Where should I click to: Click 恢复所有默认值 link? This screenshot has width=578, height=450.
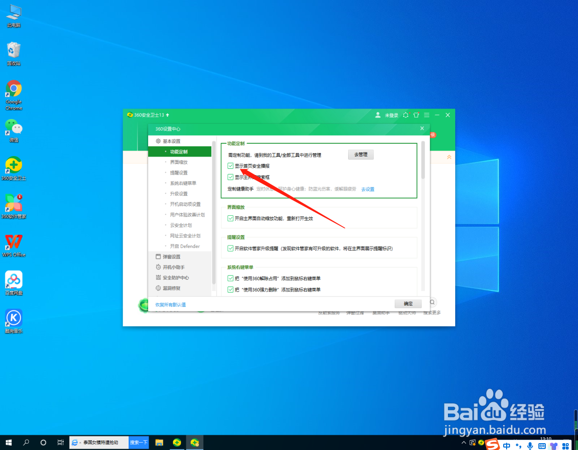[x=170, y=305]
